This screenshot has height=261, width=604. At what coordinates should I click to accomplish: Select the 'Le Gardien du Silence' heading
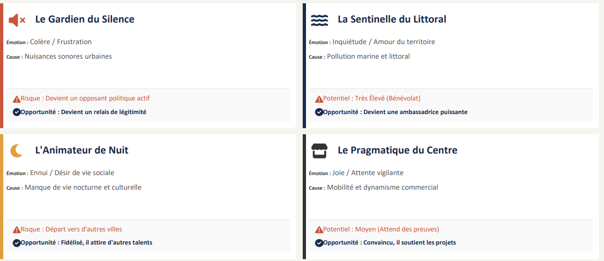[84, 19]
